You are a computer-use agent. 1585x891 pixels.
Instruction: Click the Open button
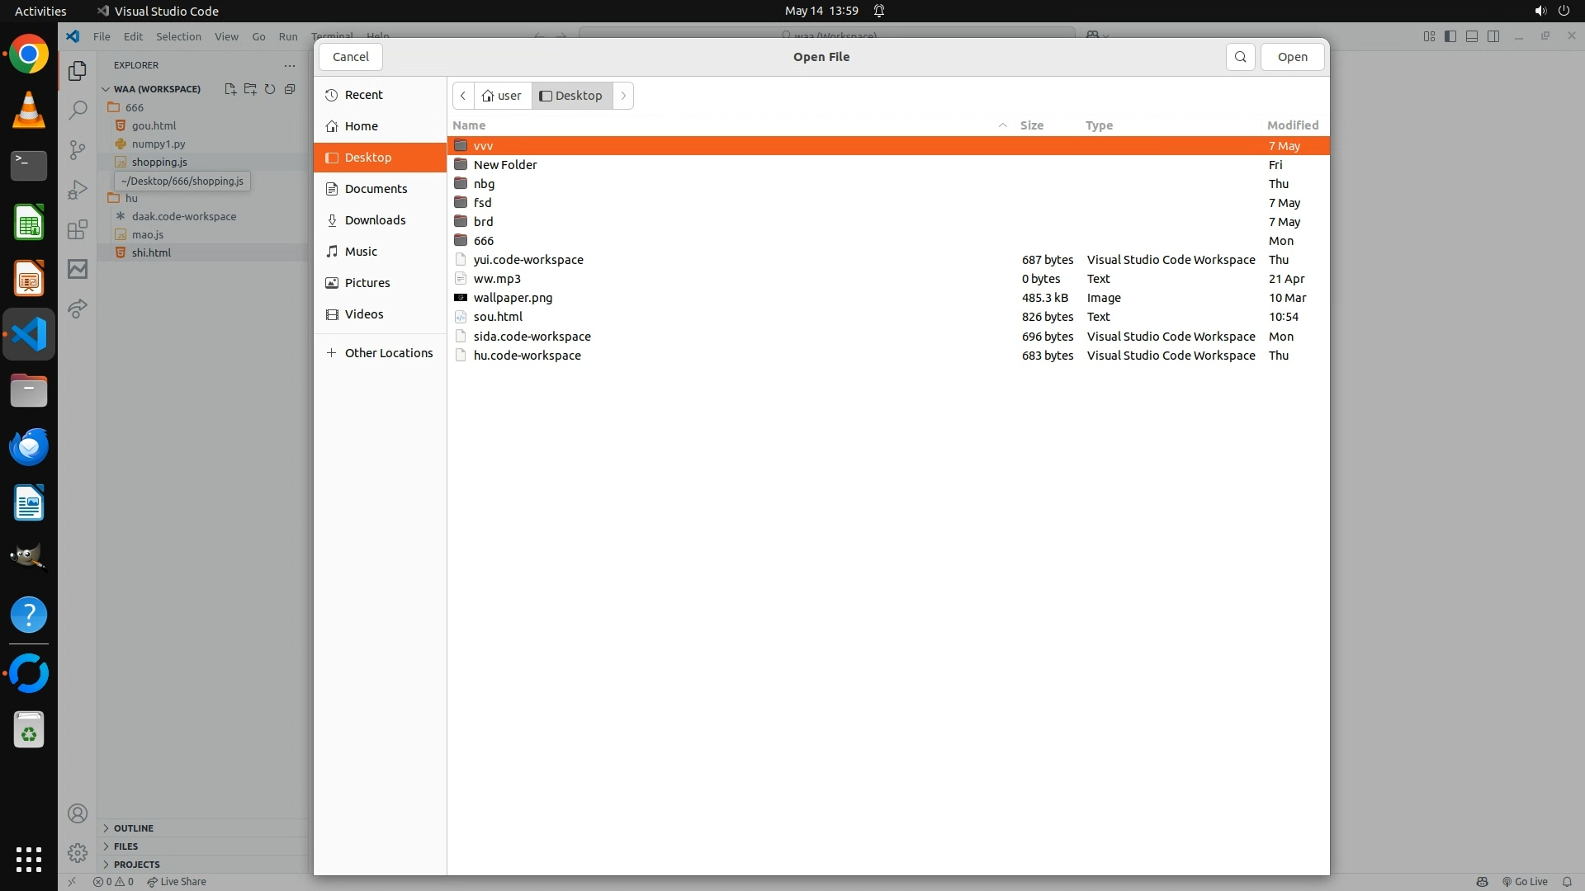click(1292, 57)
